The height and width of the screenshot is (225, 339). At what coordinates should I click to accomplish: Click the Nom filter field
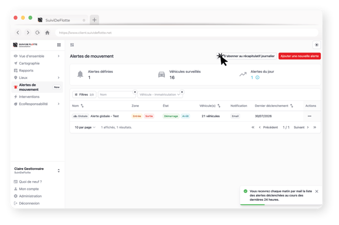click(117, 95)
